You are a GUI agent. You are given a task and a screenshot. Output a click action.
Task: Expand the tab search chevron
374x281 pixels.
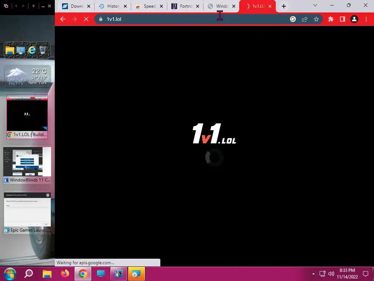click(x=315, y=5)
